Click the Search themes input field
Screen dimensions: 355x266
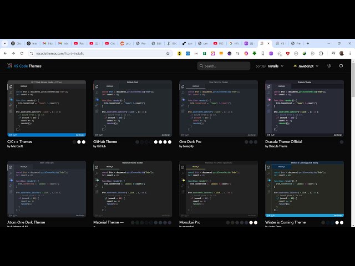pos(226,66)
